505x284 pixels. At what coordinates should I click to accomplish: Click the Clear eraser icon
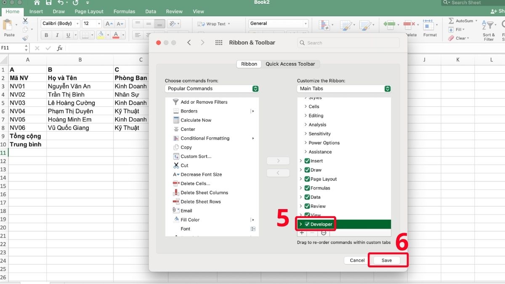tap(451, 38)
